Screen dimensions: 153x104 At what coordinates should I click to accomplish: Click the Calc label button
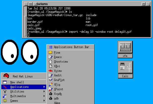125,76
